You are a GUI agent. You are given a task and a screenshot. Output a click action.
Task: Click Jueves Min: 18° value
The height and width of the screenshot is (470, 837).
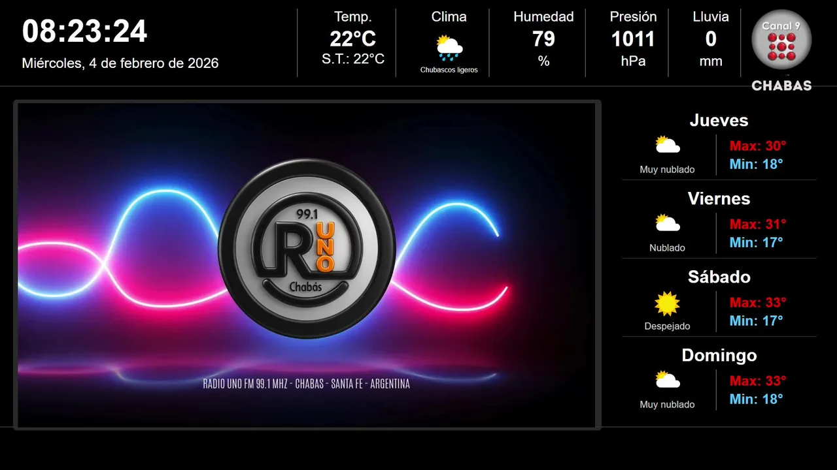[x=757, y=164]
